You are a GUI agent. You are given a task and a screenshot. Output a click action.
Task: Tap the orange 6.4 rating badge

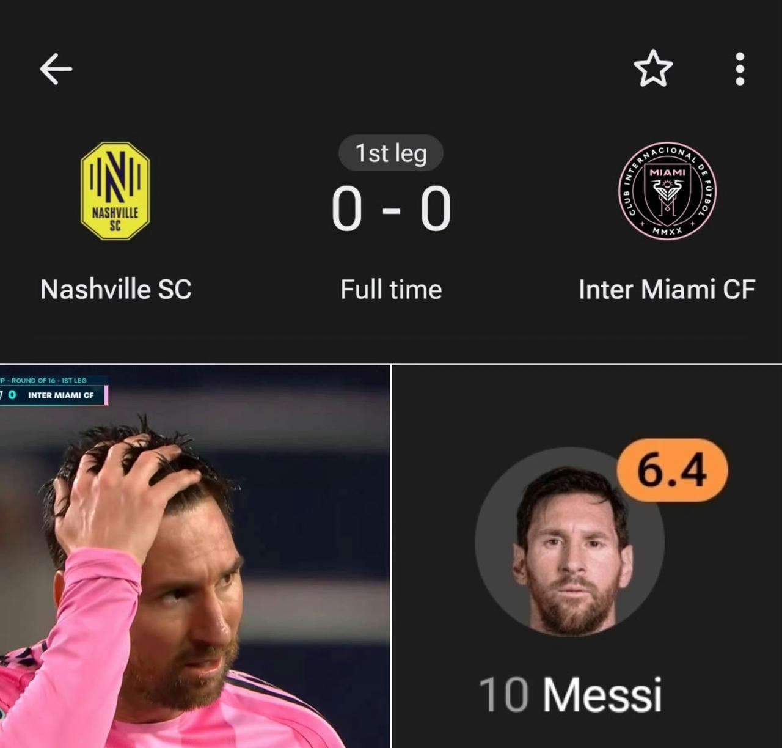[672, 471]
